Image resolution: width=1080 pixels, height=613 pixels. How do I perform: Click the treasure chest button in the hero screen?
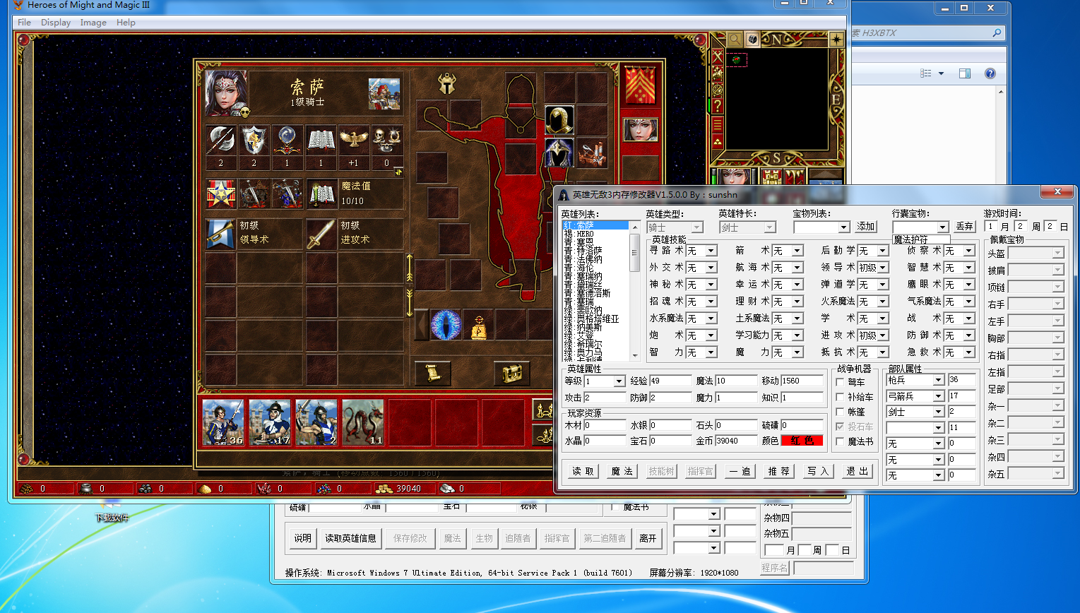click(x=512, y=373)
